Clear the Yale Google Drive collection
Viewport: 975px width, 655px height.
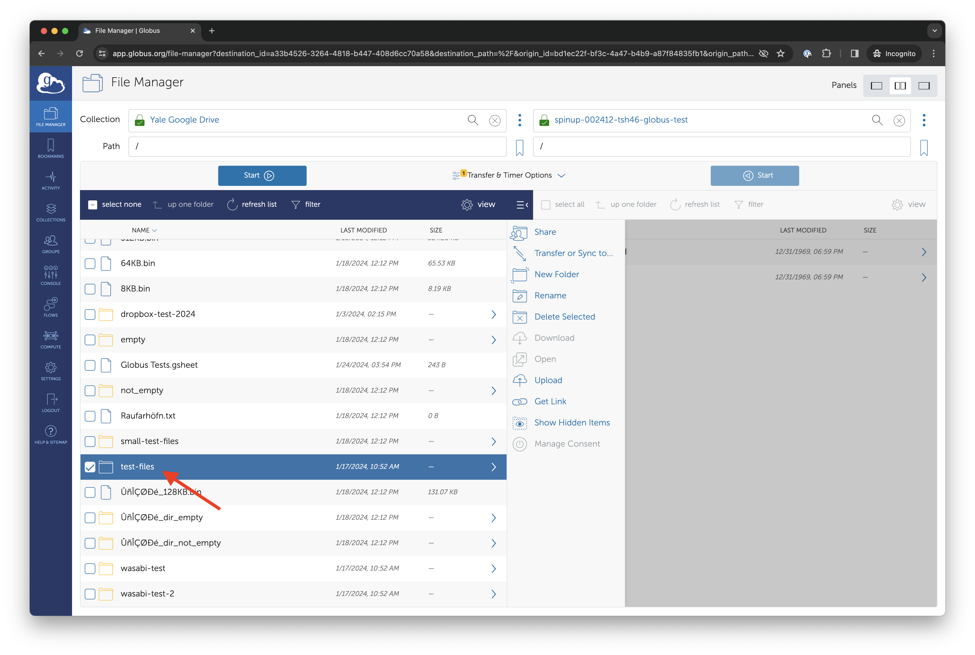pyautogui.click(x=495, y=121)
